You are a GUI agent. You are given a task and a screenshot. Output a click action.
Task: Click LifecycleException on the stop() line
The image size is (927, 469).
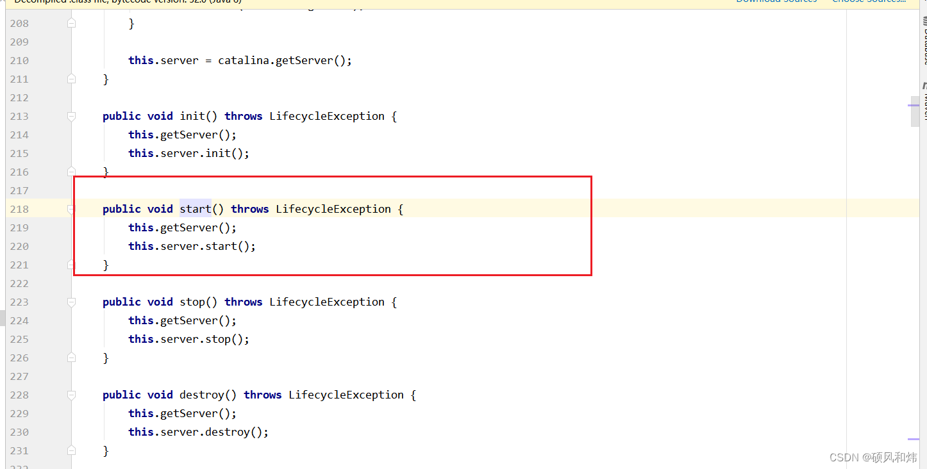327,302
